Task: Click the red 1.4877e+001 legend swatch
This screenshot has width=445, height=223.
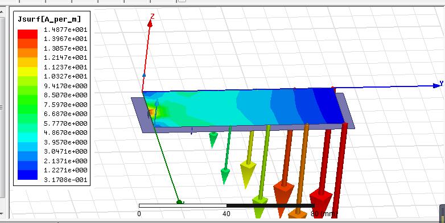Action: click(27, 34)
